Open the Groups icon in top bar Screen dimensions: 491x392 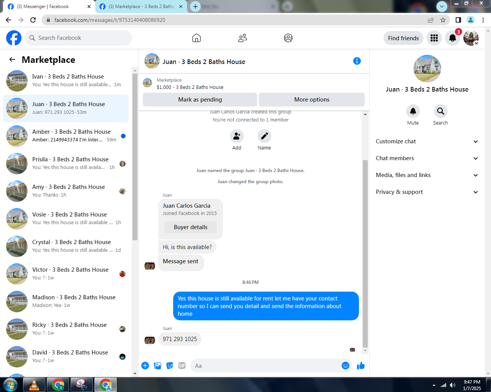click(x=288, y=38)
